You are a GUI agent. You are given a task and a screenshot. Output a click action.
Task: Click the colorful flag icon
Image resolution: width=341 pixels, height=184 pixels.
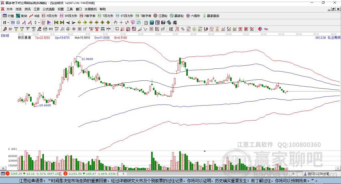click(x=49, y=23)
